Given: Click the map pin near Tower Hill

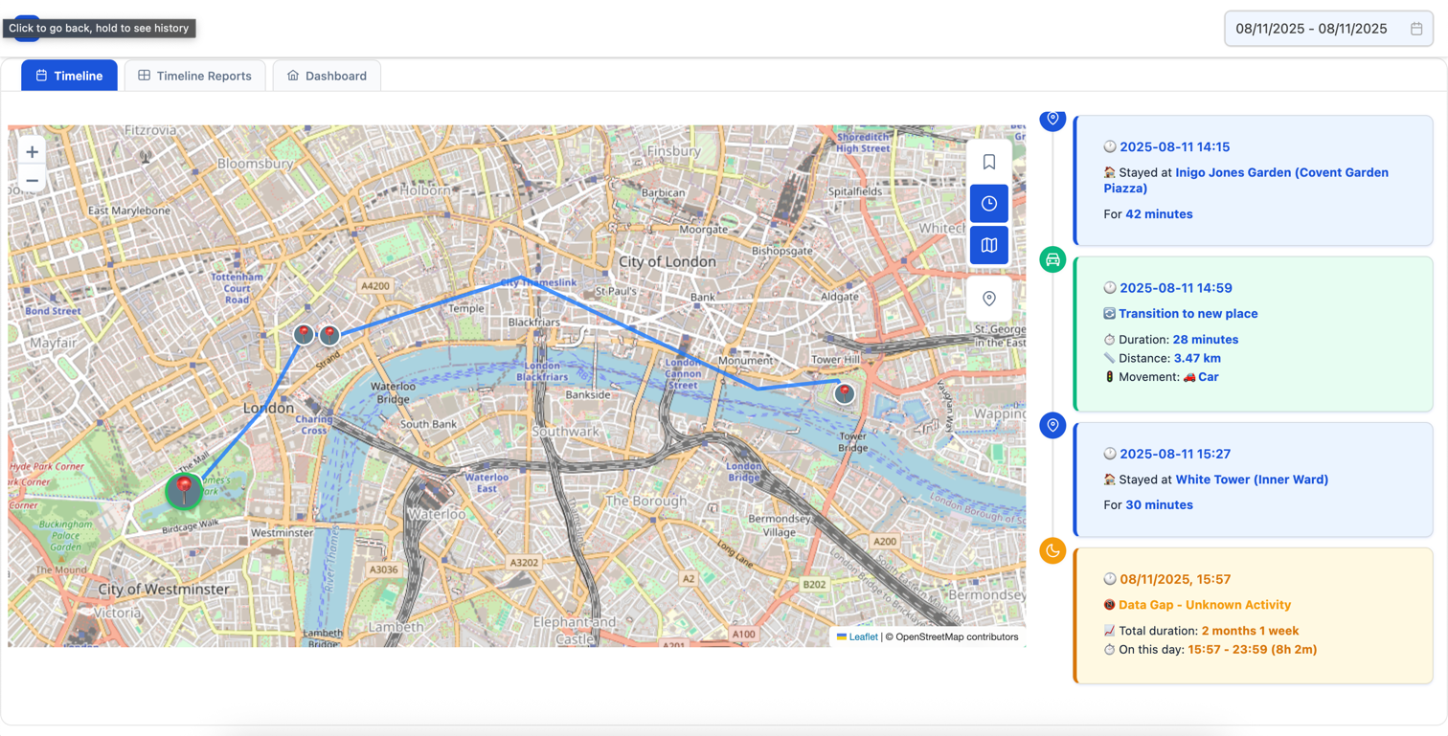Looking at the screenshot, I should coord(844,392).
